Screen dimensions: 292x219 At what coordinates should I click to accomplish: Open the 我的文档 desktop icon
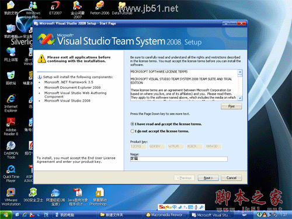[x=11, y=8]
